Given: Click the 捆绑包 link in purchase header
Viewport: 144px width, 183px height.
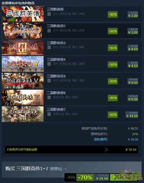Looking at the screenshot, I should click(56, 169).
